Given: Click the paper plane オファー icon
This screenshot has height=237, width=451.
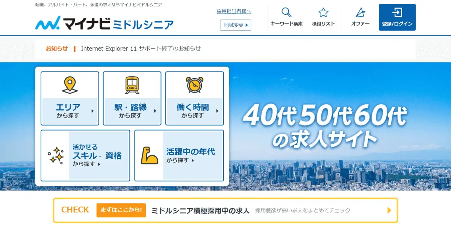Looking at the screenshot, I should click(x=360, y=12).
